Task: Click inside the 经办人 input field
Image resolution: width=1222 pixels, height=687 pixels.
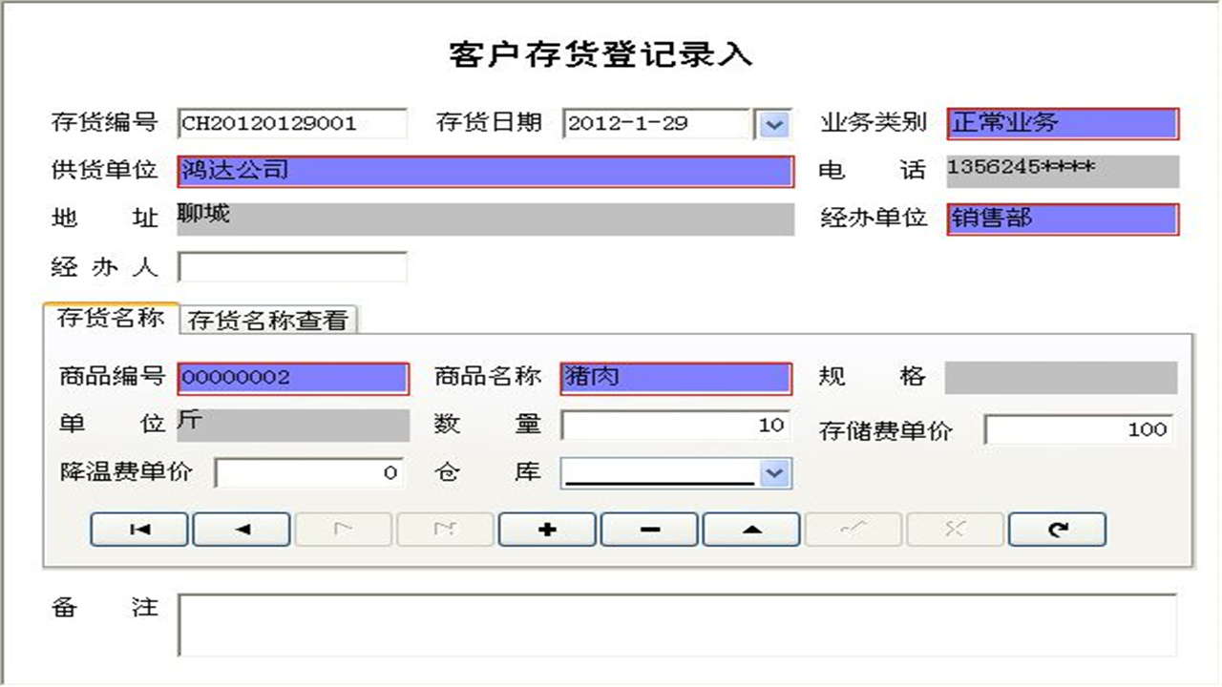Action: pyautogui.click(x=291, y=266)
